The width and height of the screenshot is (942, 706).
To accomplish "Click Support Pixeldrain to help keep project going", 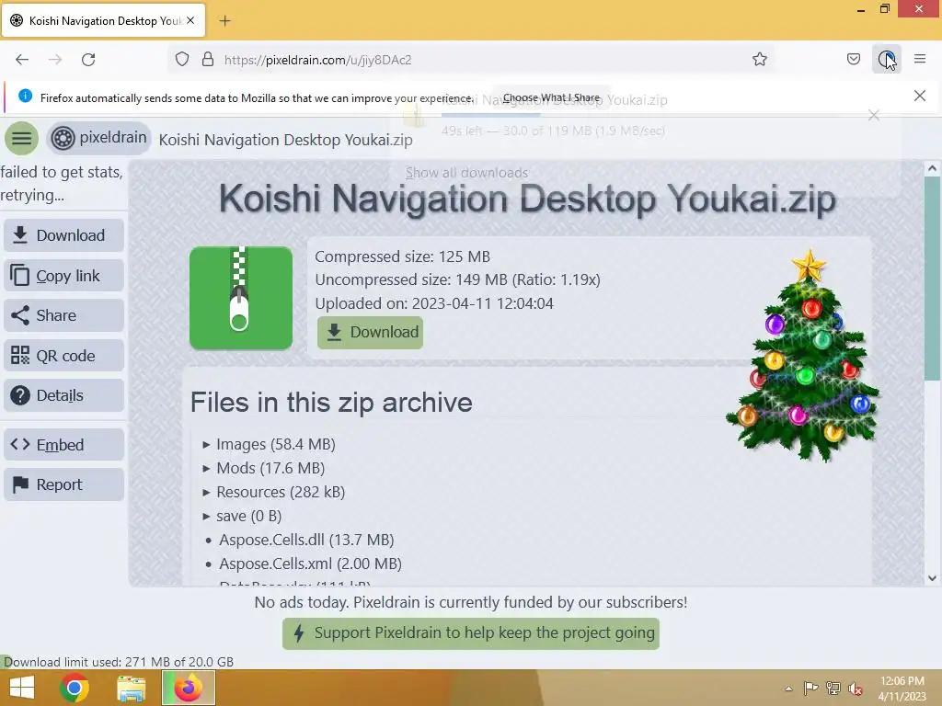I will pos(471,633).
